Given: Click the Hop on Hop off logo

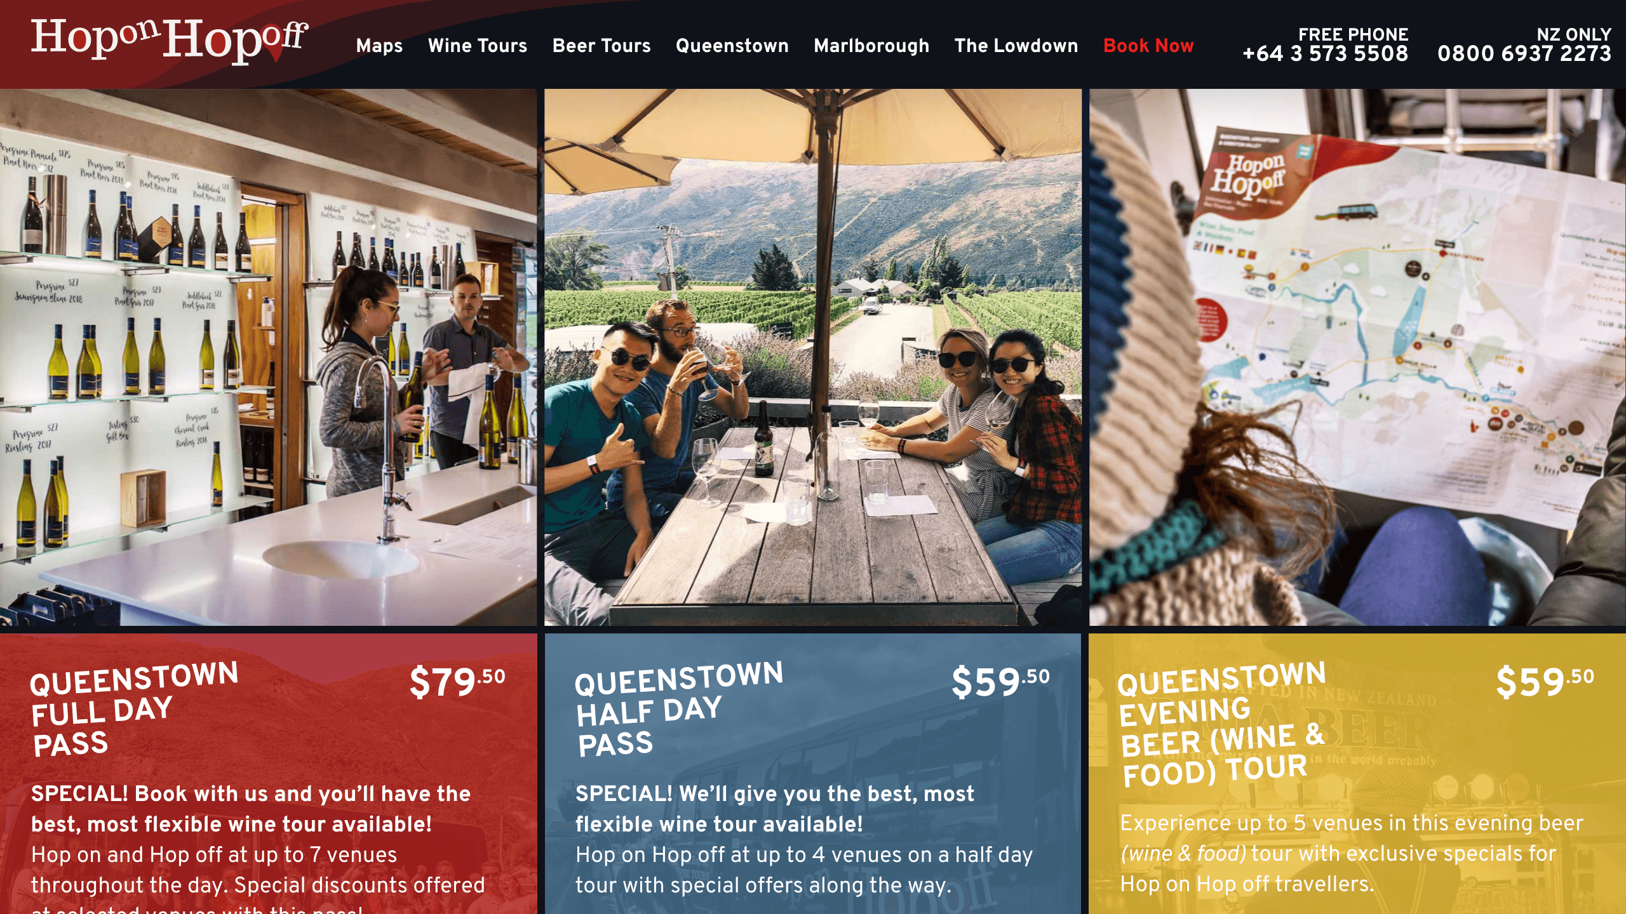Looking at the screenshot, I should coord(170,40).
